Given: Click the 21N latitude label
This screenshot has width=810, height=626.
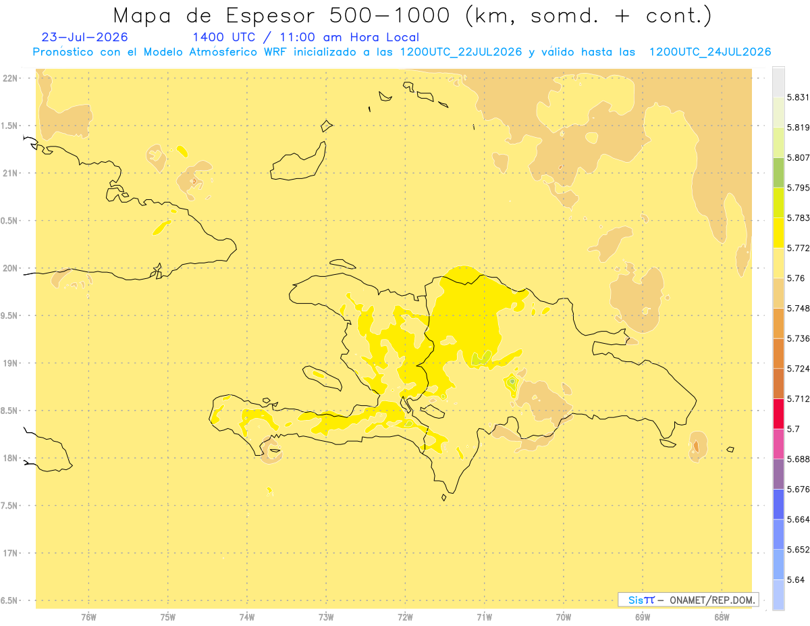Looking at the screenshot, I should 11,174.
